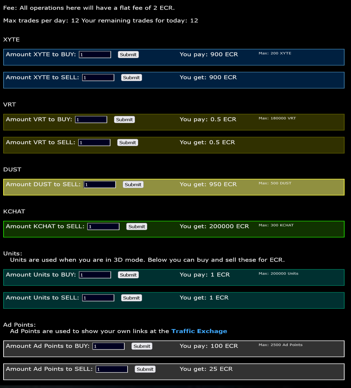This screenshot has height=388, width=351.
Task: Click the flat fee of 2 ECR notice
Action: [x=89, y=8]
